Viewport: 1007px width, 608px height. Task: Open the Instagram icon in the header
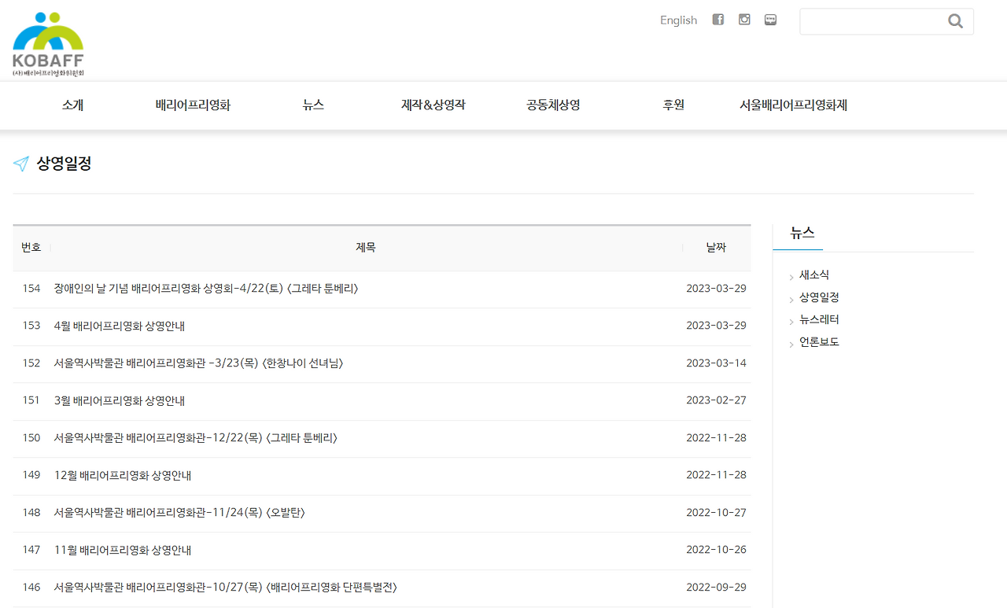743,20
